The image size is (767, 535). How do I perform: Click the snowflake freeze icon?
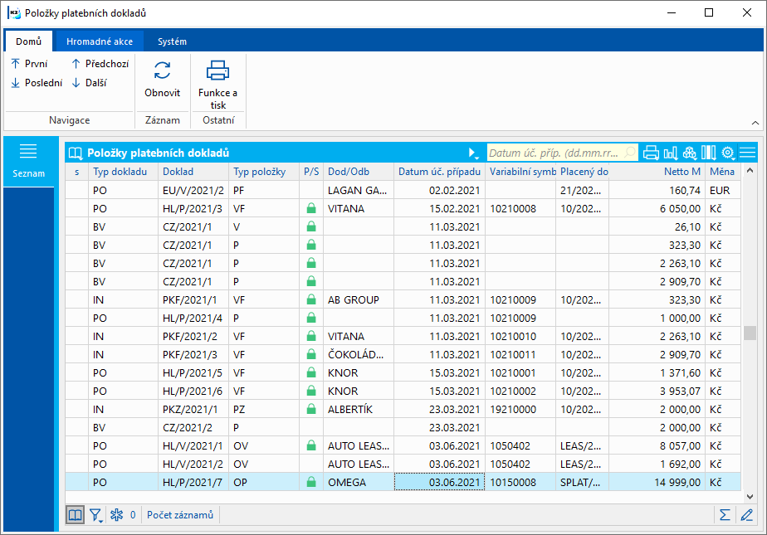[x=117, y=515]
